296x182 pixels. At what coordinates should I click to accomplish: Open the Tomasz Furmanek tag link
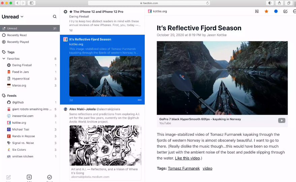click(184, 168)
